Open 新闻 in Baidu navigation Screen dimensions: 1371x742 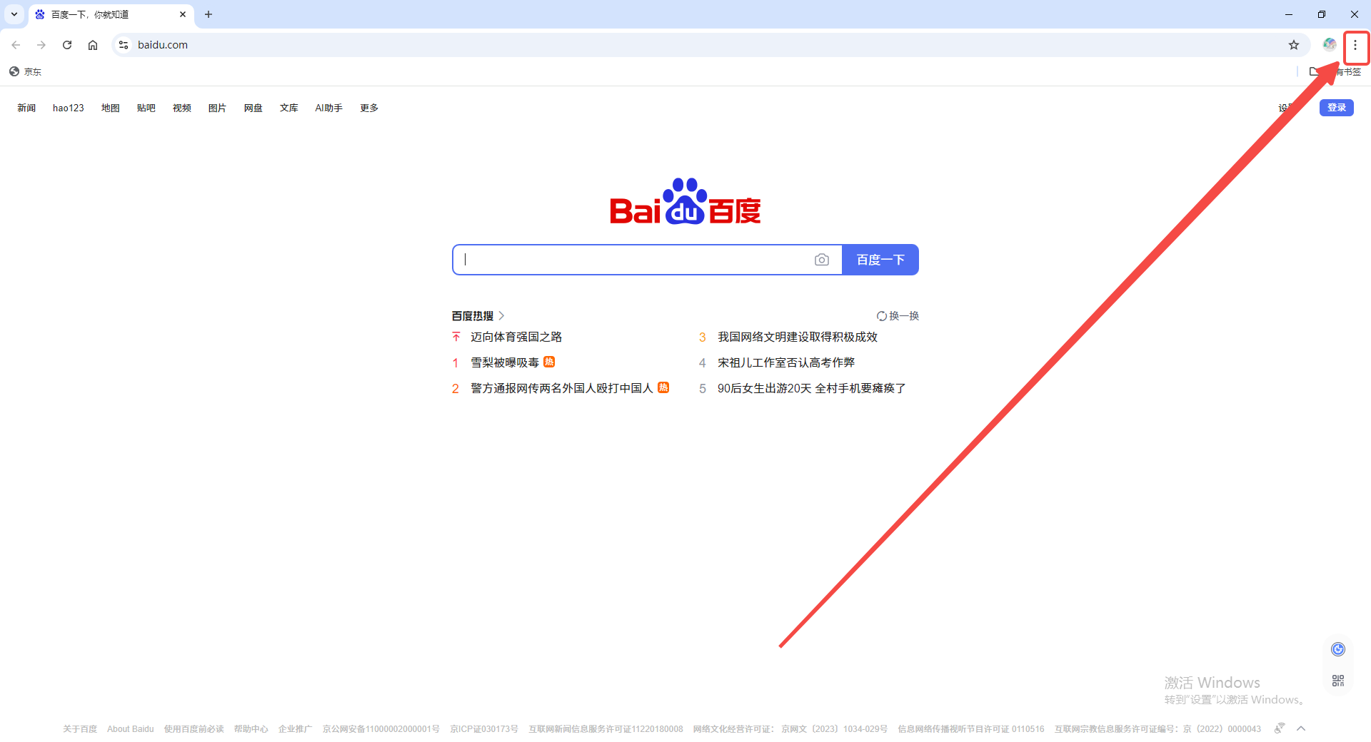pos(26,108)
